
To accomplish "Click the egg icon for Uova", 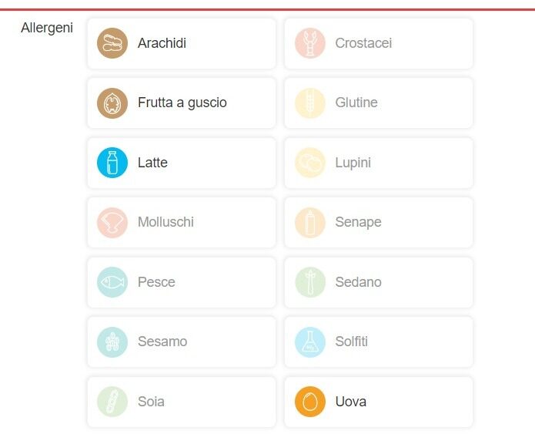I will coord(309,402).
